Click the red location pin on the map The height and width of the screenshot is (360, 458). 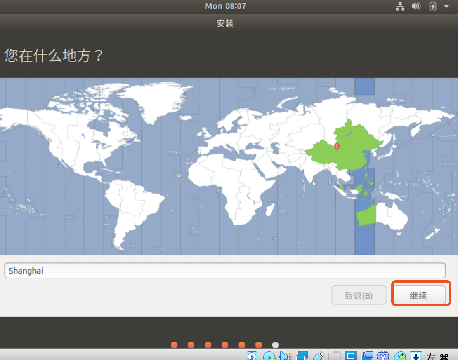(x=337, y=146)
